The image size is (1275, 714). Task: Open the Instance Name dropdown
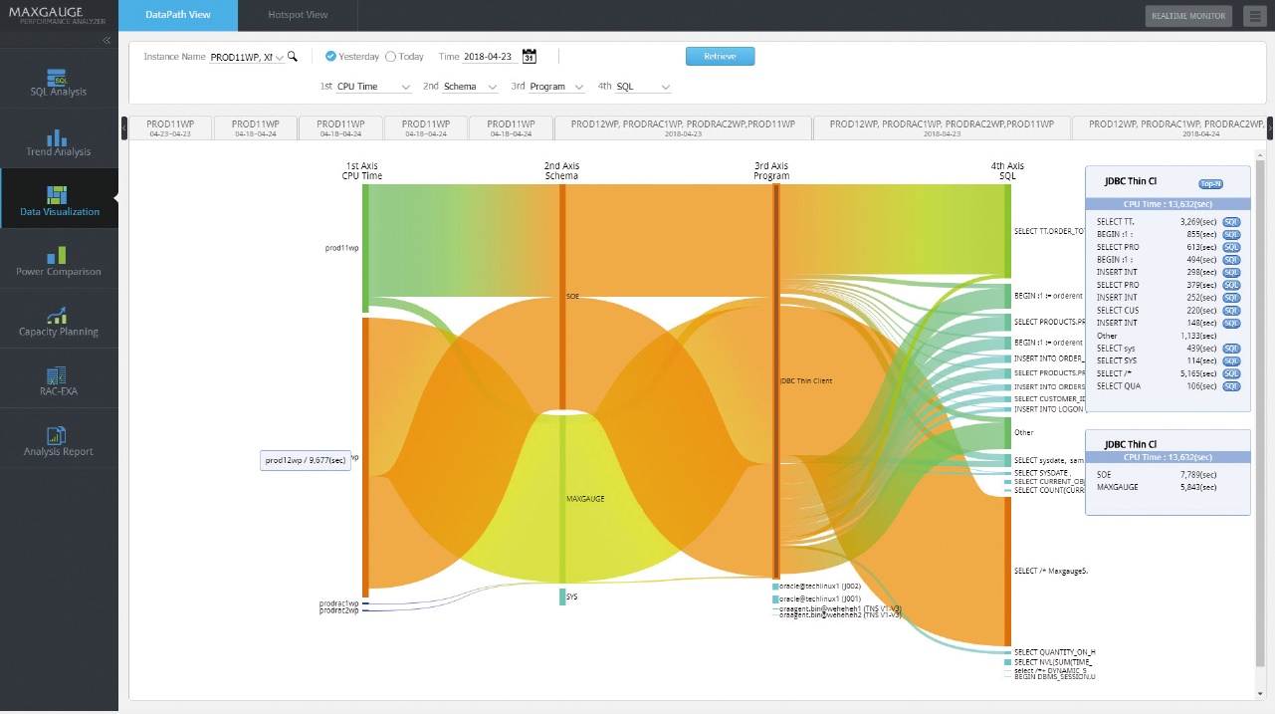pyautogui.click(x=247, y=58)
